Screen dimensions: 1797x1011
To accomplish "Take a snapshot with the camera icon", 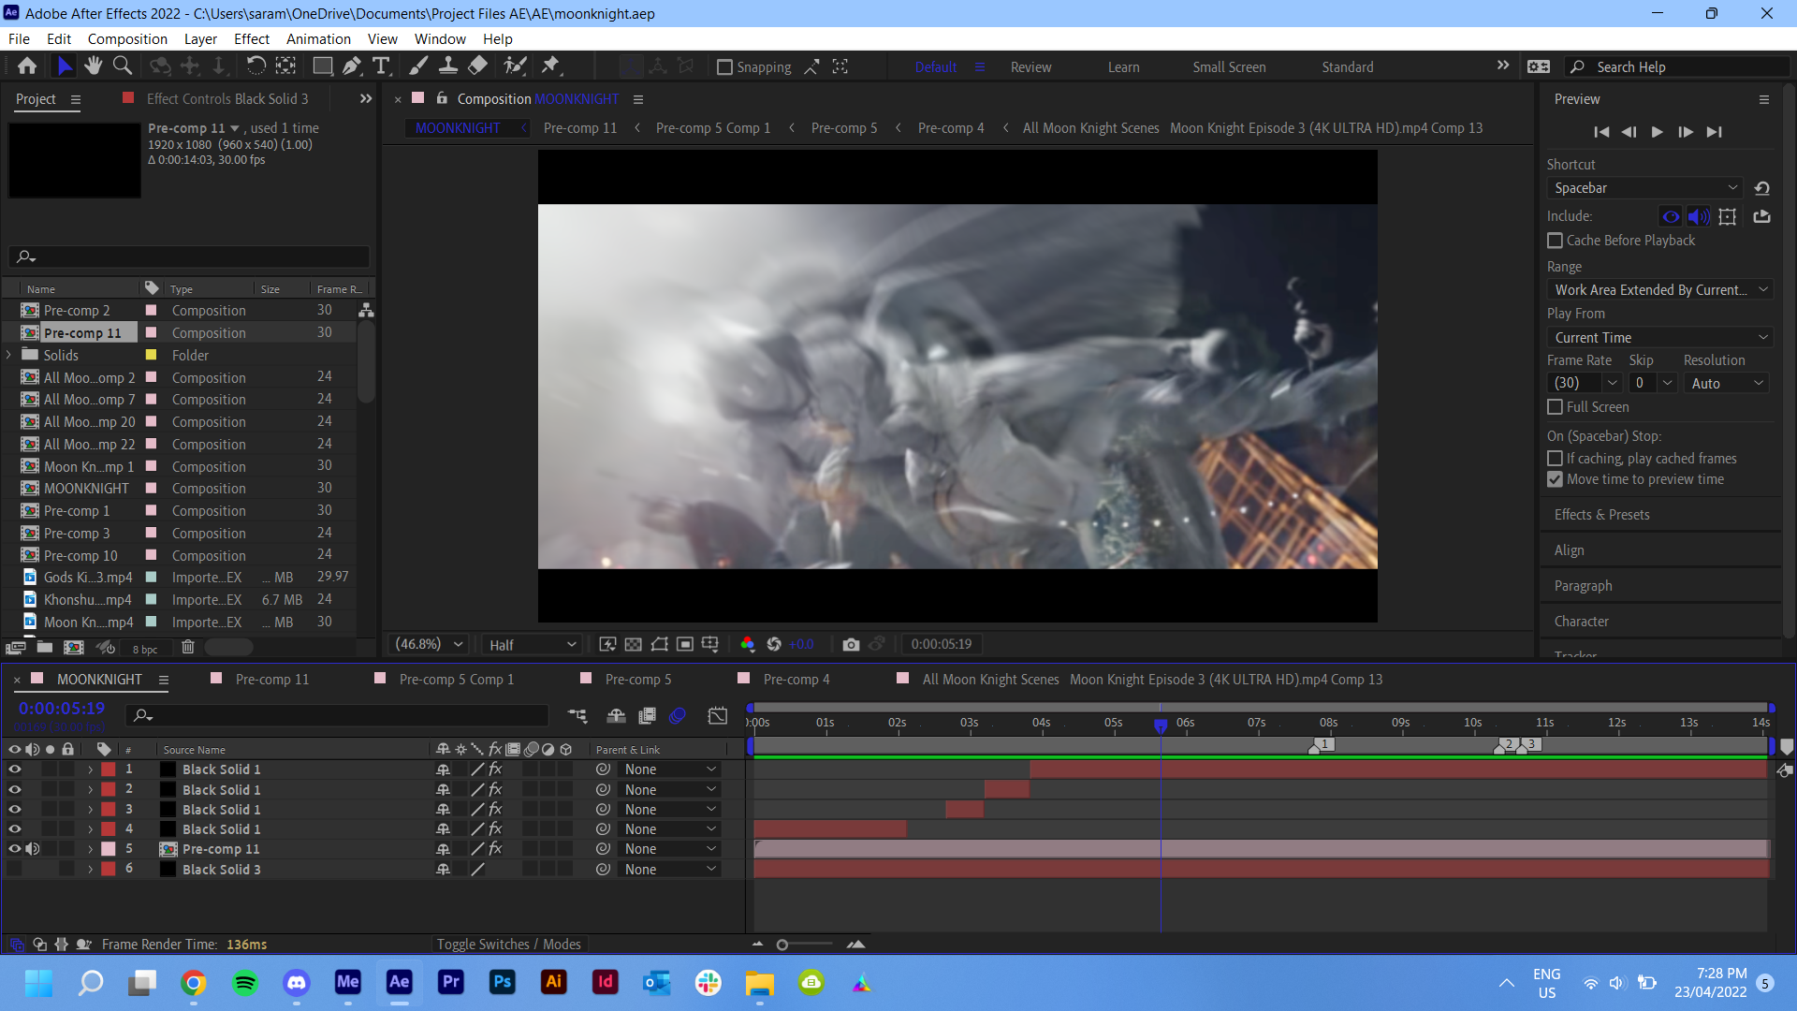I will pos(851,644).
